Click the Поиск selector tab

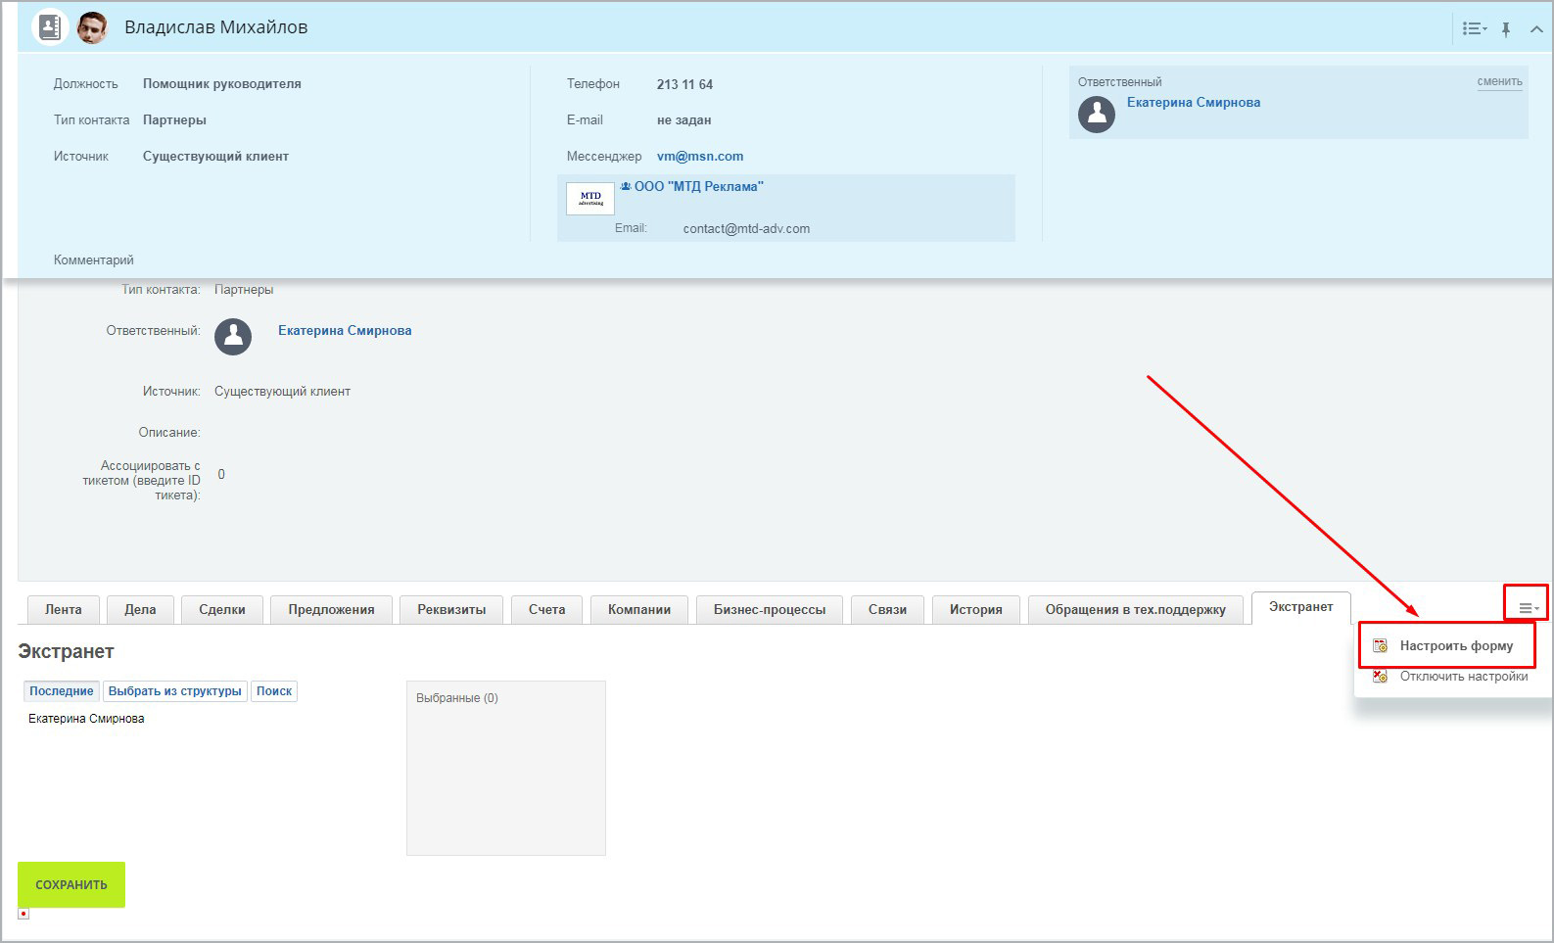pyautogui.click(x=274, y=691)
